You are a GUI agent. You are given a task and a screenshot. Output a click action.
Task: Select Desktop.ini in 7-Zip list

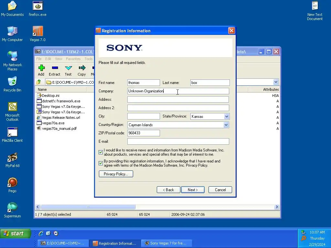point(48,96)
